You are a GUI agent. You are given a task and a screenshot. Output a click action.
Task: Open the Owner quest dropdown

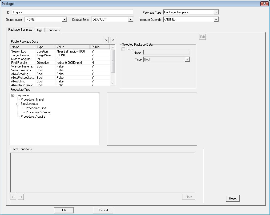point(64,19)
